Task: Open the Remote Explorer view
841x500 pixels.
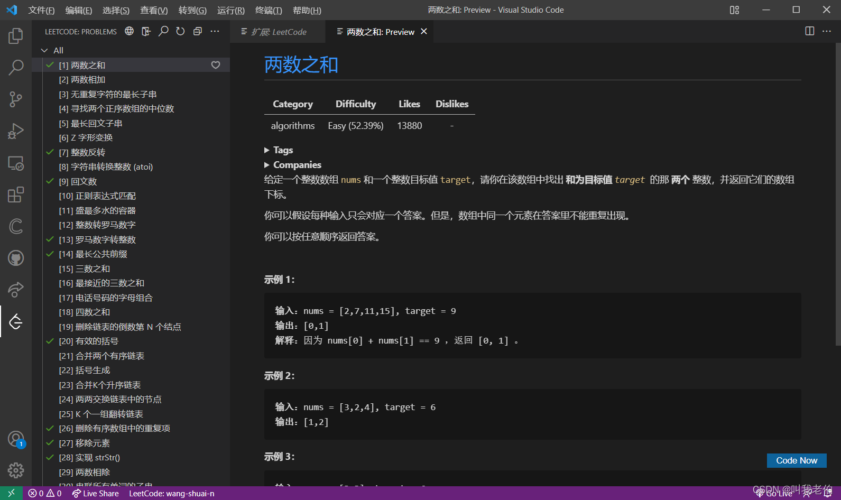Action: coord(16,163)
